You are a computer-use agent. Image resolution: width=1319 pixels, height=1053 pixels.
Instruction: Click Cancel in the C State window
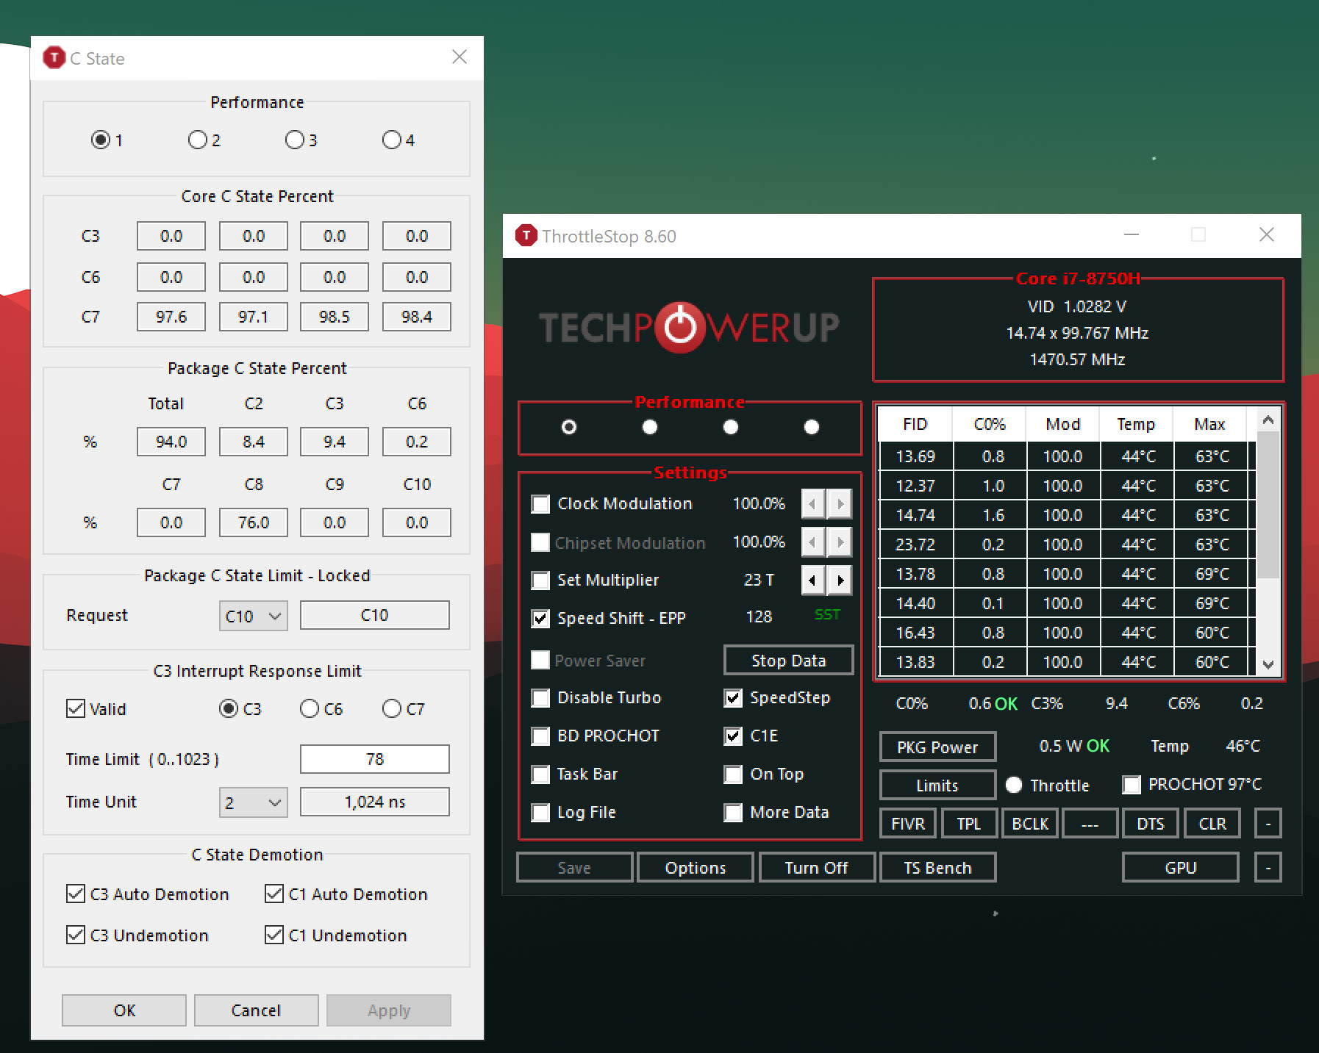256,1010
